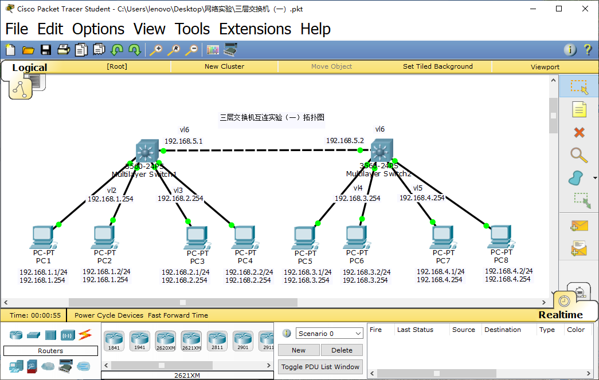
Task: Click the Zoom Out magnifier icon
Action: pos(191,50)
